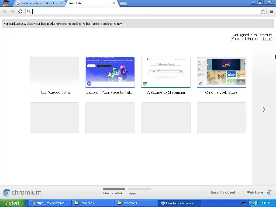This screenshot has height=207, width=276.
Task: Click 'Import bookmarks now...' link
Action: pos(109,24)
